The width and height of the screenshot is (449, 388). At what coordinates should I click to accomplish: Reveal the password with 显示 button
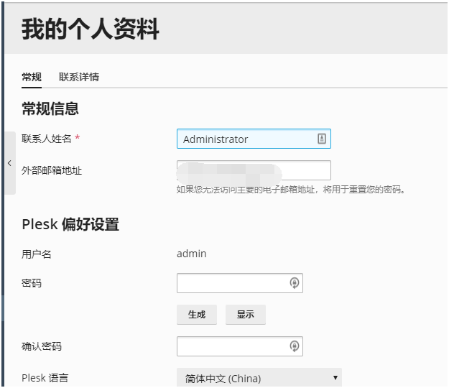pos(246,315)
